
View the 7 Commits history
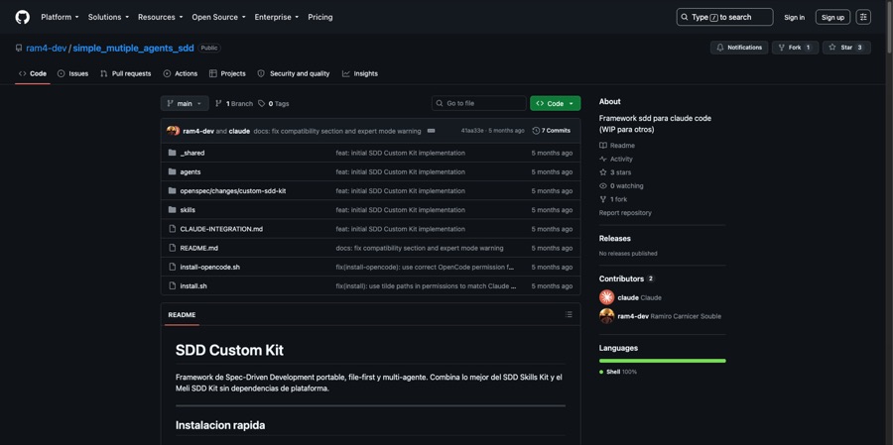pyautogui.click(x=552, y=131)
